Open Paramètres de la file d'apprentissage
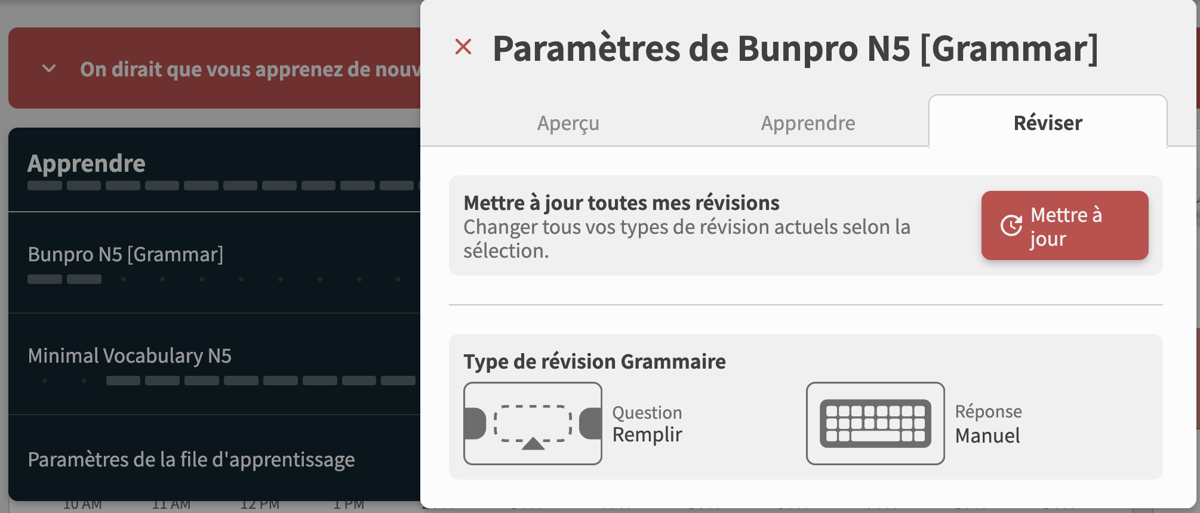Screen dimensions: 1200x513 coord(191,460)
